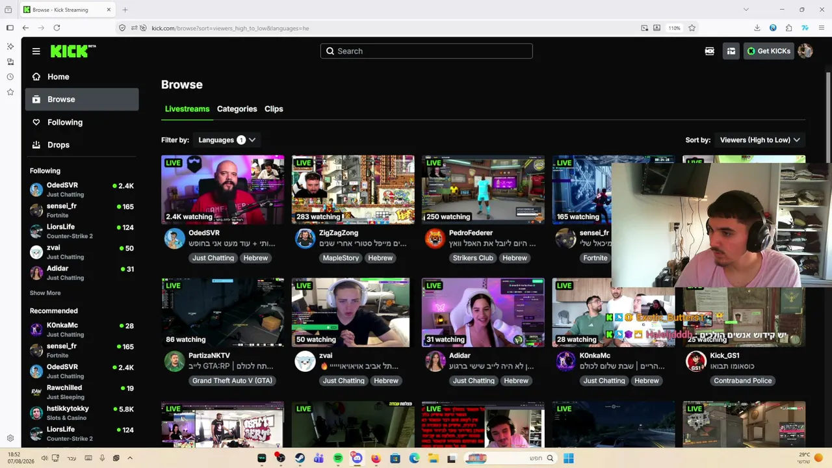The height and width of the screenshot is (468, 832).
Task: Open the Languages filter dropdown
Action: click(227, 140)
